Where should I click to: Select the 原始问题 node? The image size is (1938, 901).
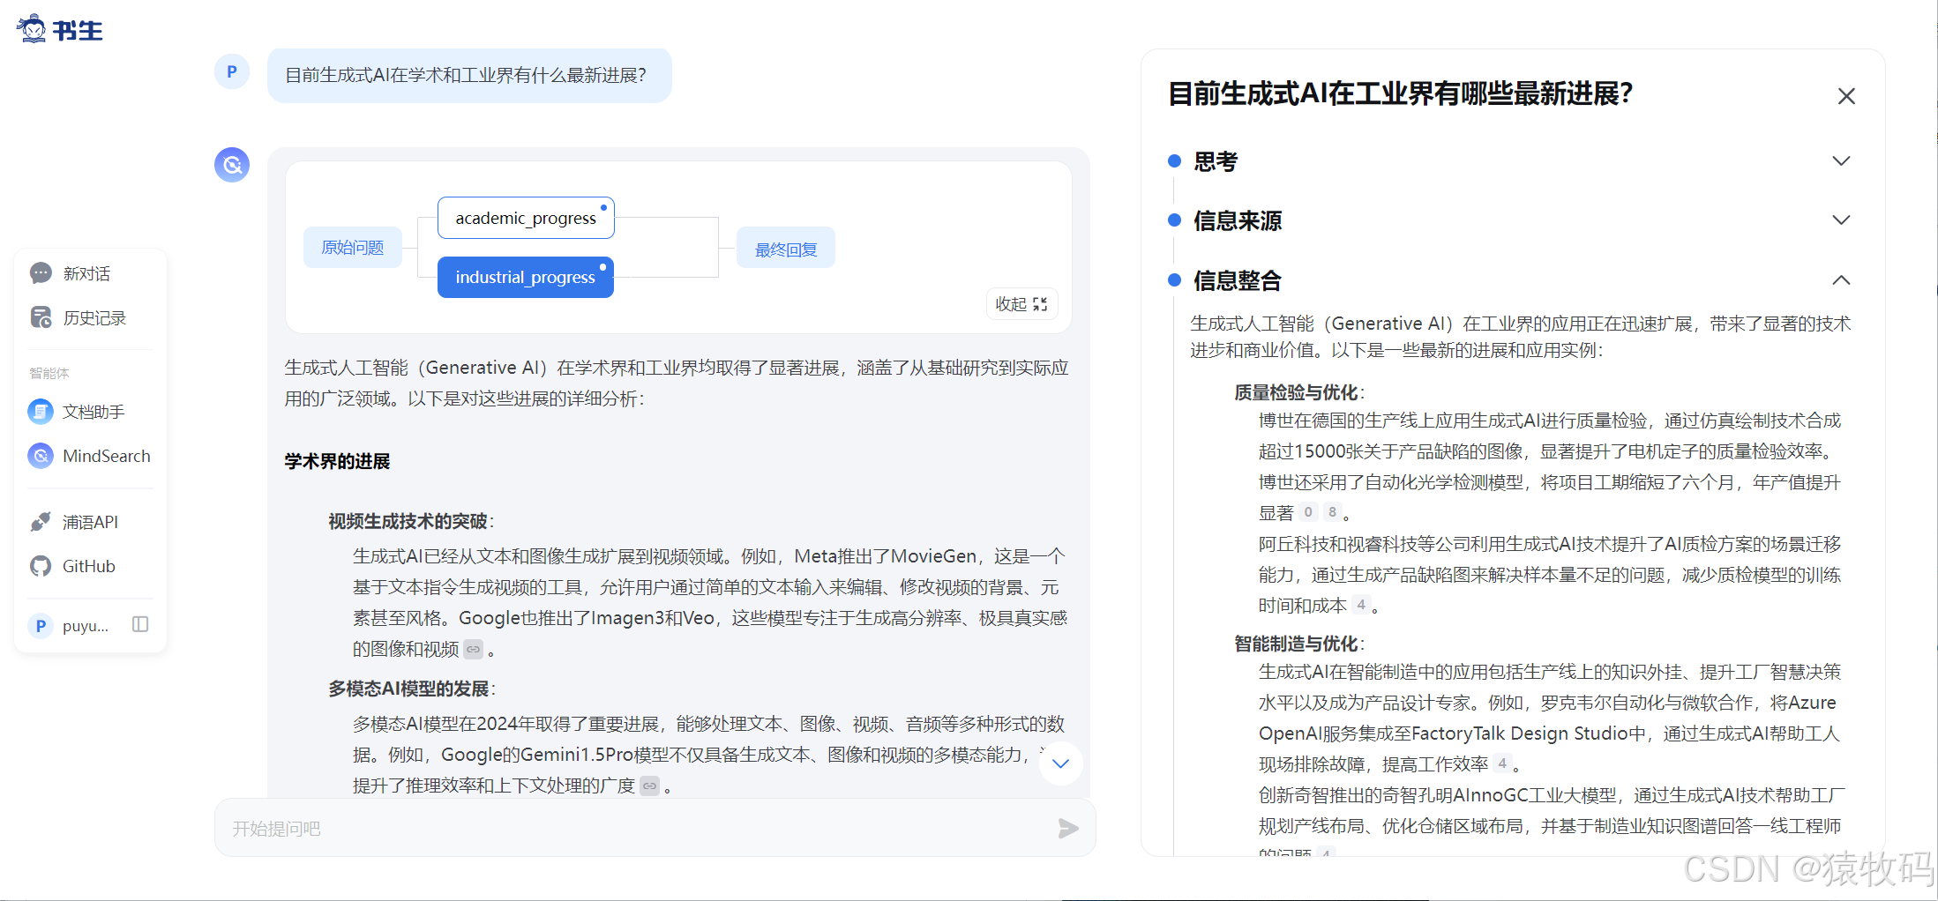(x=353, y=248)
